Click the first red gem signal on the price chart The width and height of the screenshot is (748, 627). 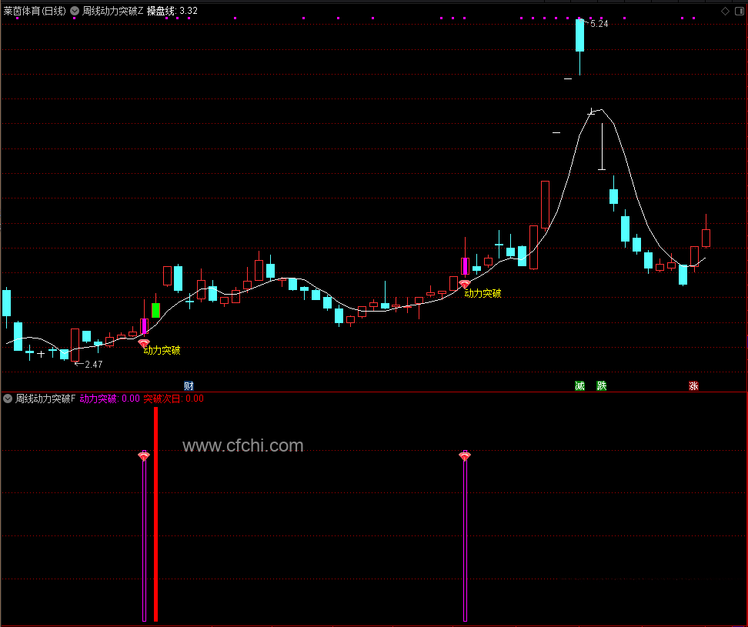click(x=144, y=343)
